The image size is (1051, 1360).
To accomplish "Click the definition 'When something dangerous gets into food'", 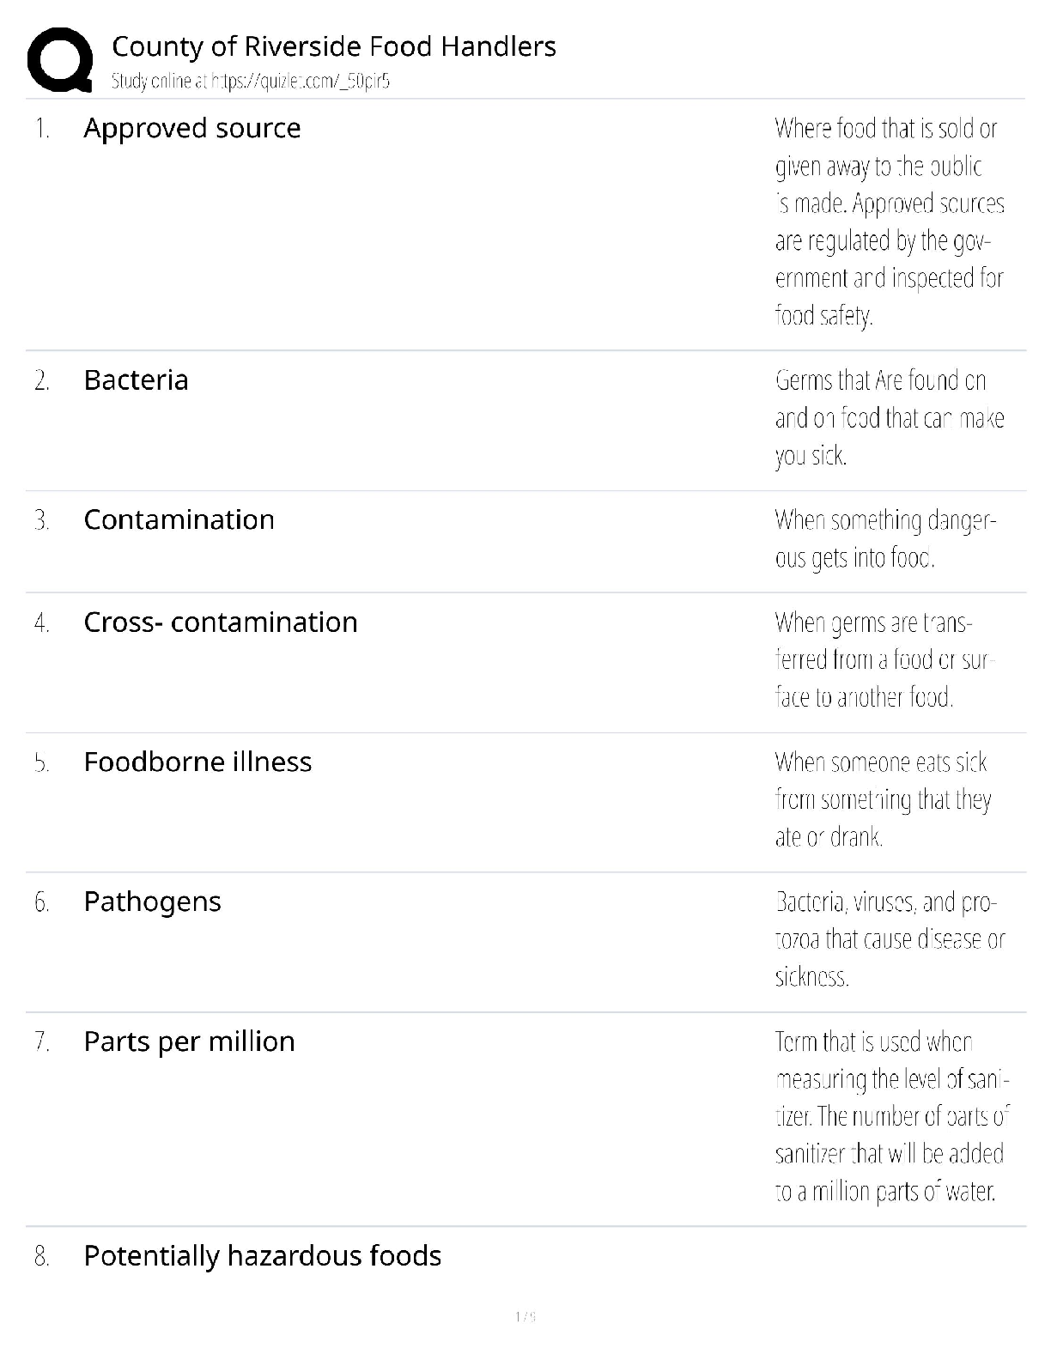I will pyautogui.click(x=884, y=538).
